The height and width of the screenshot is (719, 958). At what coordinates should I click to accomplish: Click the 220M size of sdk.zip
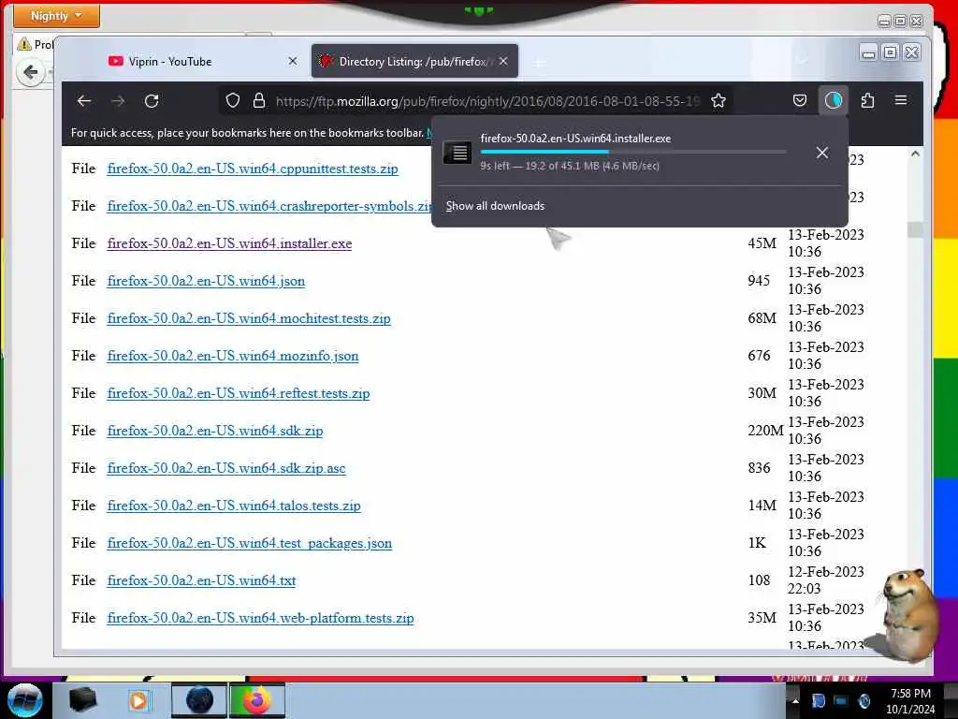[765, 431]
